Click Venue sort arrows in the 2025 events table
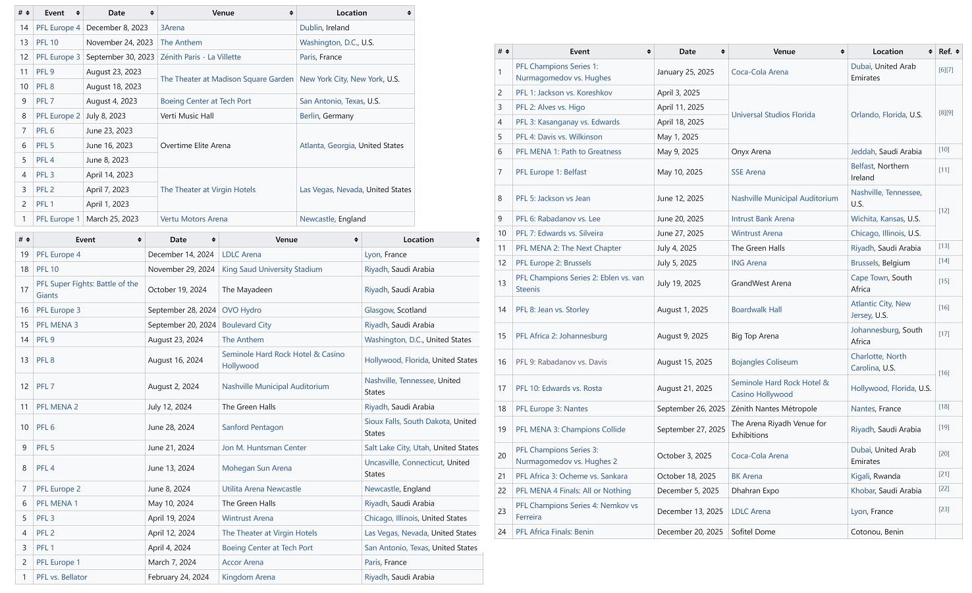The height and width of the screenshot is (593, 972). click(842, 51)
